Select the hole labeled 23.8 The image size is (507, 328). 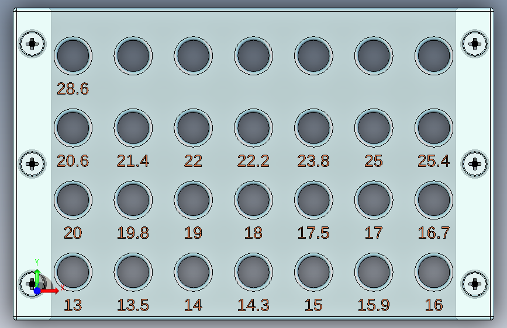[313, 128]
